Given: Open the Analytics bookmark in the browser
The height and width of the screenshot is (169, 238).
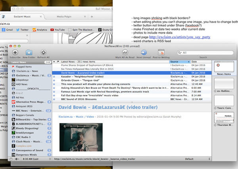Looking at the screenshot, I should pos(40,30).
